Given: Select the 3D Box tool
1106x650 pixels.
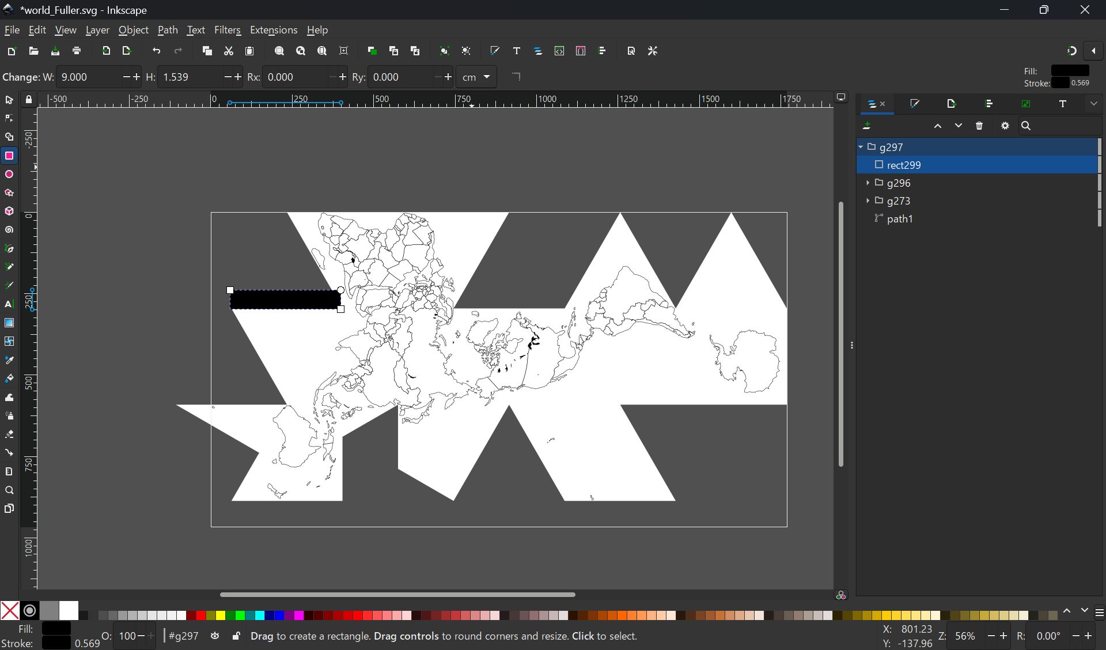Looking at the screenshot, I should (9, 211).
